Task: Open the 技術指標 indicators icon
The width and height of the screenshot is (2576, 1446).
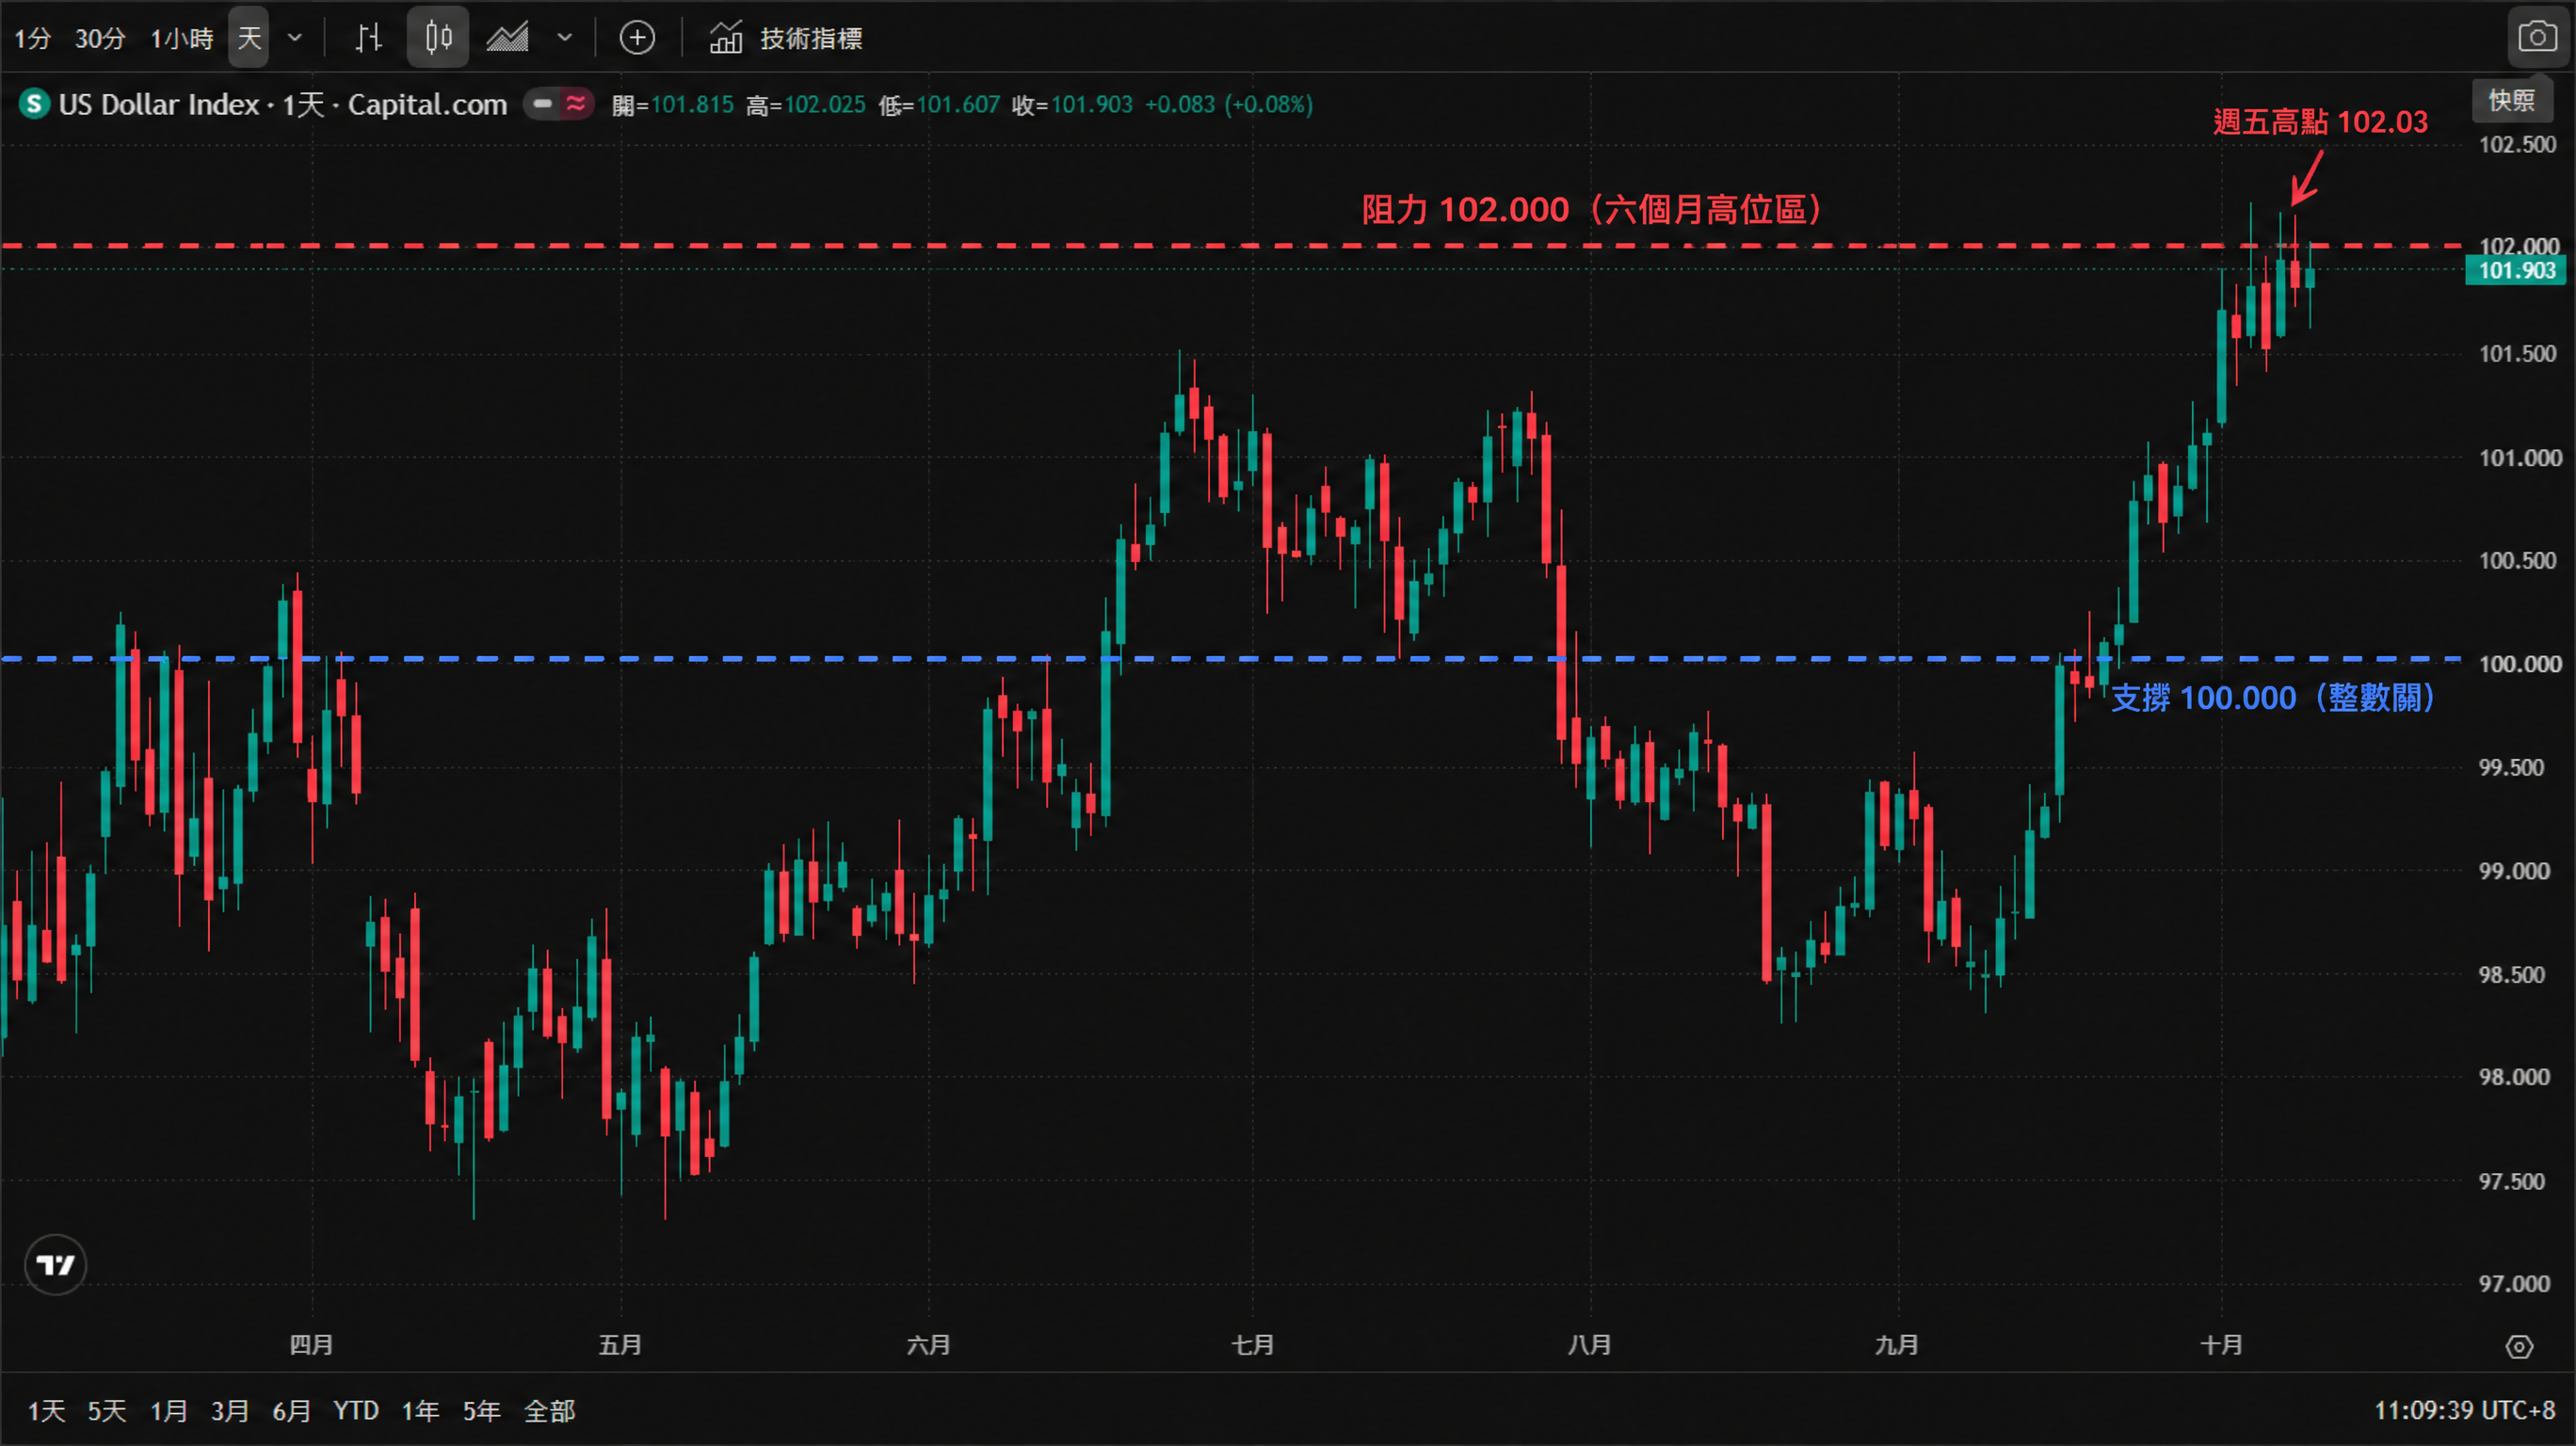Action: tap(726, 38)
